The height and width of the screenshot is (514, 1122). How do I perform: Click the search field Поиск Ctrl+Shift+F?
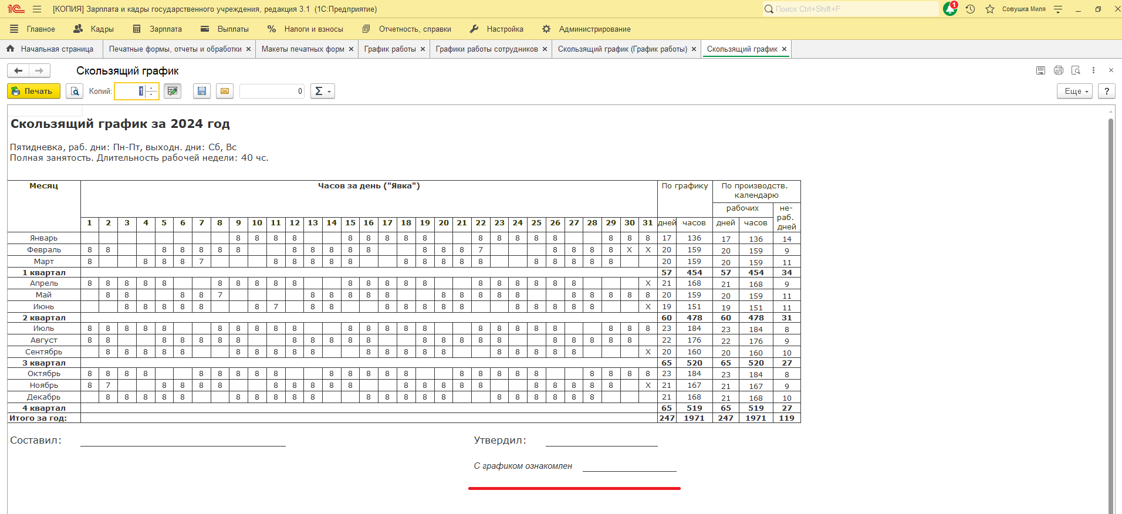851,9
